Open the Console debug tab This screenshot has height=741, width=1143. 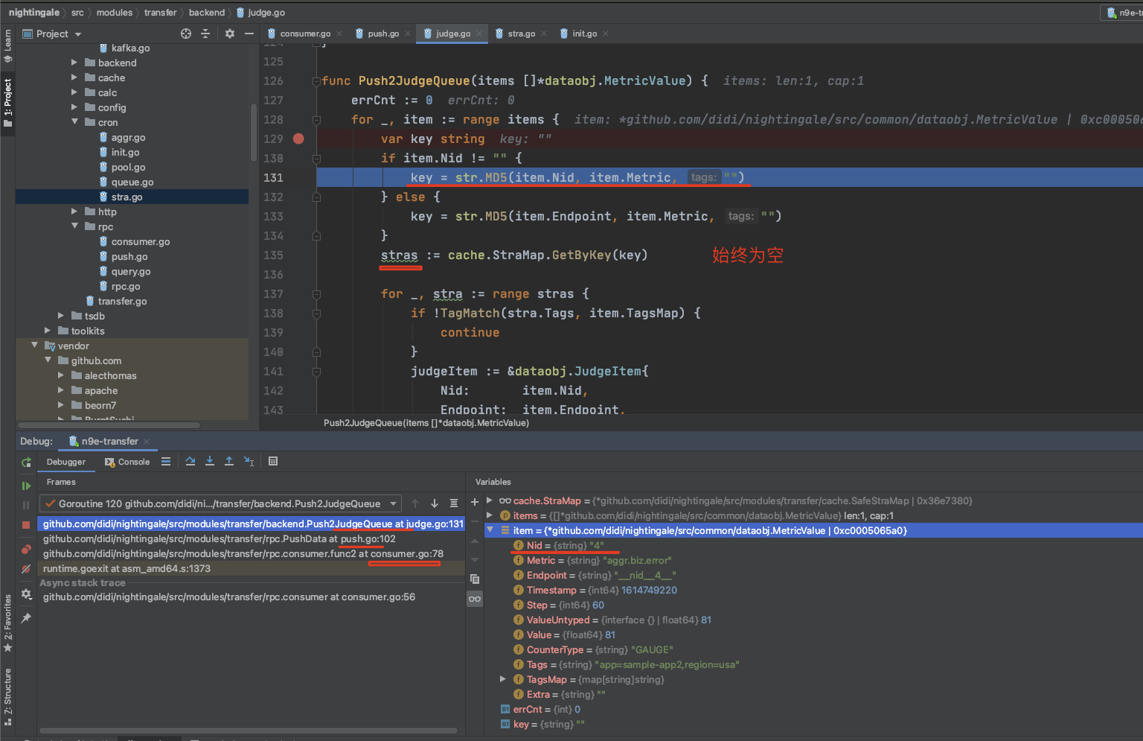(x=127, y=462)
